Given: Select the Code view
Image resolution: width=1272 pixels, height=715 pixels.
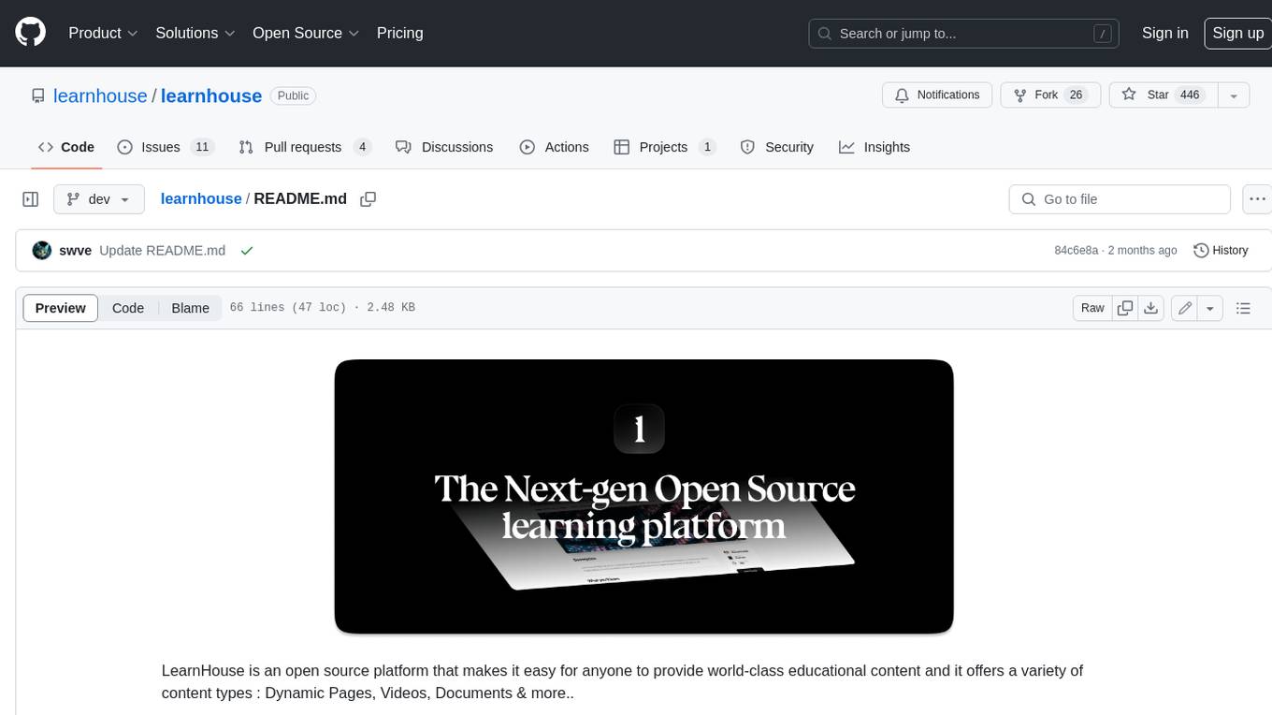Looking at the screenshot, I should coord(128,308).
